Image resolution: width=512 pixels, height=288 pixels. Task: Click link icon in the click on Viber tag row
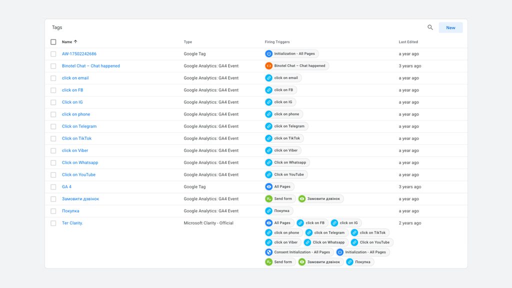coord(268,150)
